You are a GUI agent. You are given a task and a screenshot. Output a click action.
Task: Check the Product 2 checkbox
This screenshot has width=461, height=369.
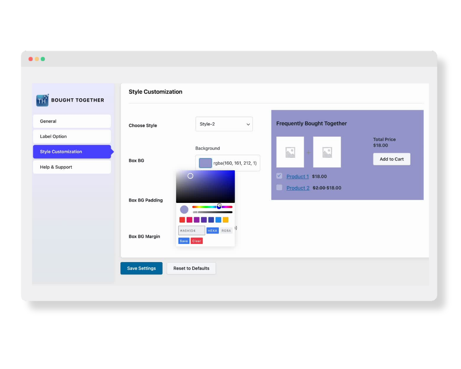coord(279,187)
